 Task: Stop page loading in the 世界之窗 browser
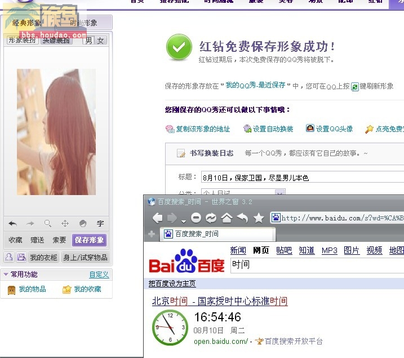click(x=196, y=218)
